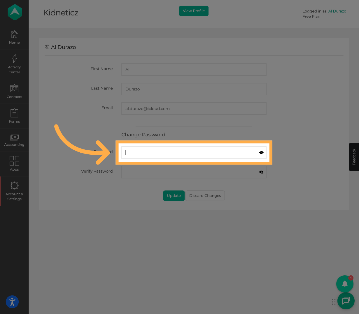Click the View Profile button
The width and height of the screenshot is (359, 314).
[194, 11]
